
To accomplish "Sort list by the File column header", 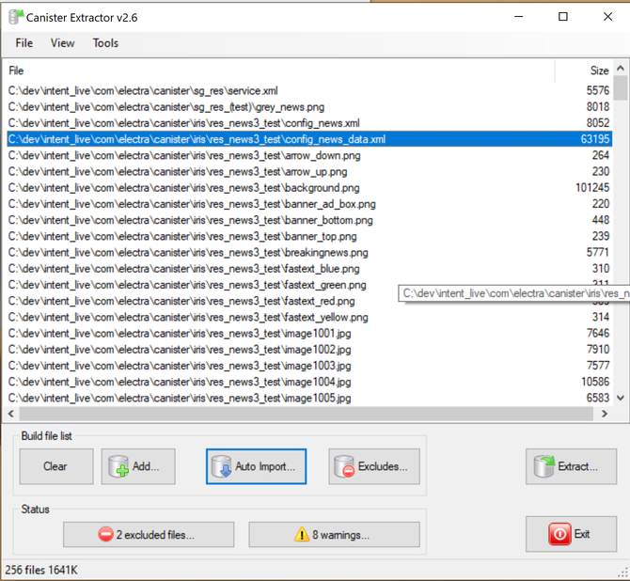I will (x=17, y=71).
